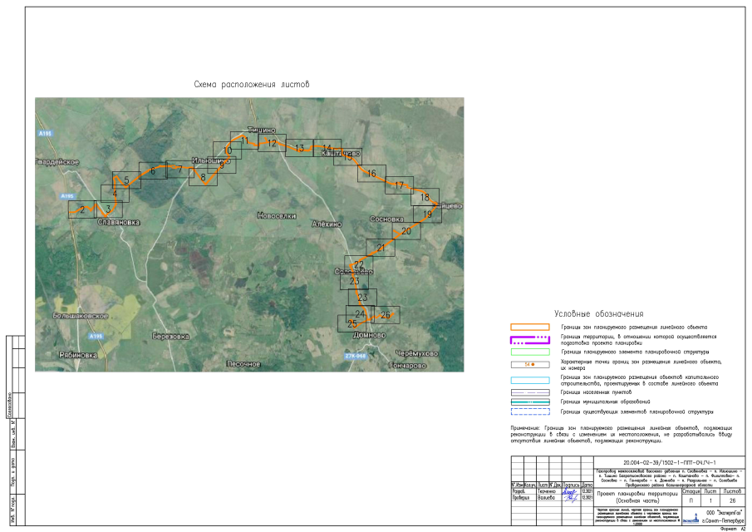
Task: Click the Славяновка settlement label
Action: (119, 222)
